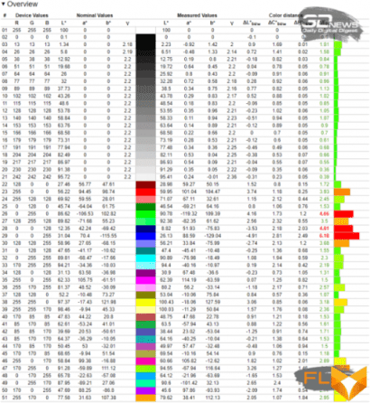Click the black swatch in row 02
The image size is (370, 403).
point(145,37)
